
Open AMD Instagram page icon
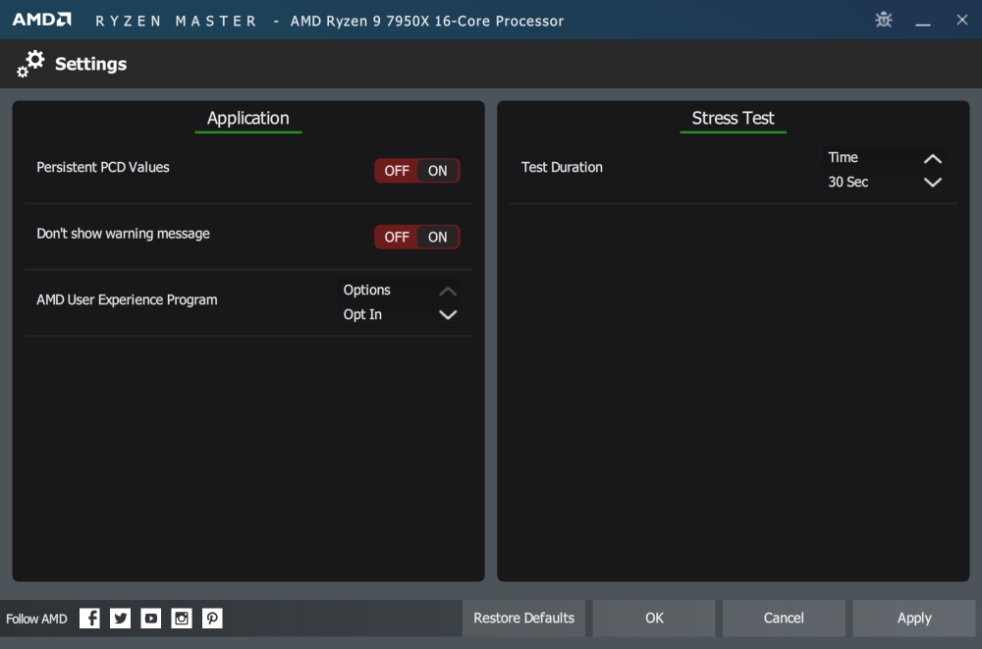coord(182,619)
